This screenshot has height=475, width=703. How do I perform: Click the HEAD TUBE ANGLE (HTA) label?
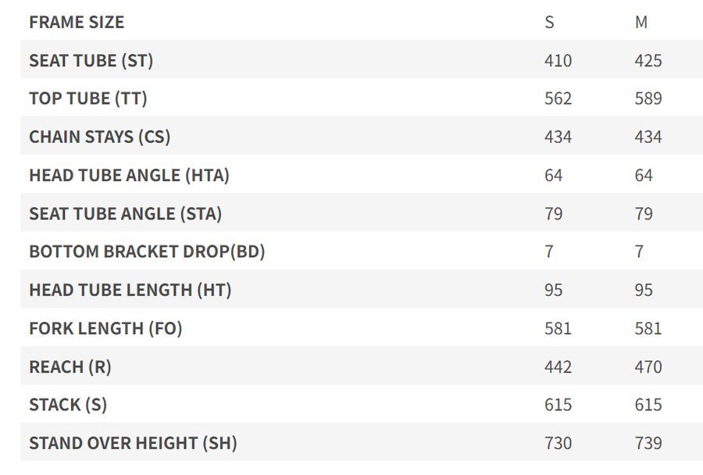(129, 175)
